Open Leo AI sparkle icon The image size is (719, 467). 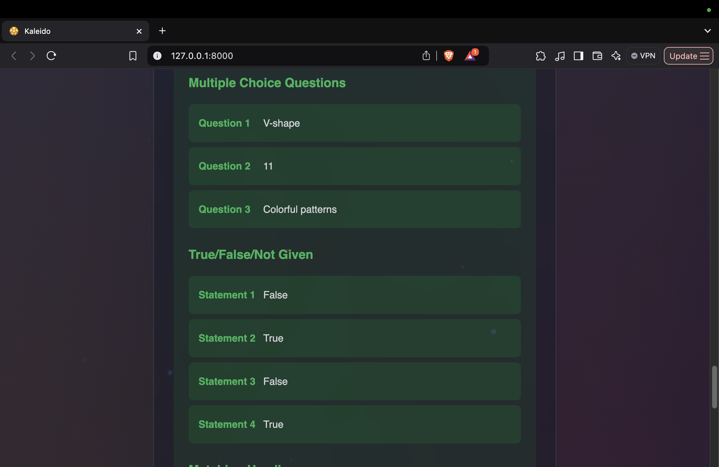(x=616, y=56)
